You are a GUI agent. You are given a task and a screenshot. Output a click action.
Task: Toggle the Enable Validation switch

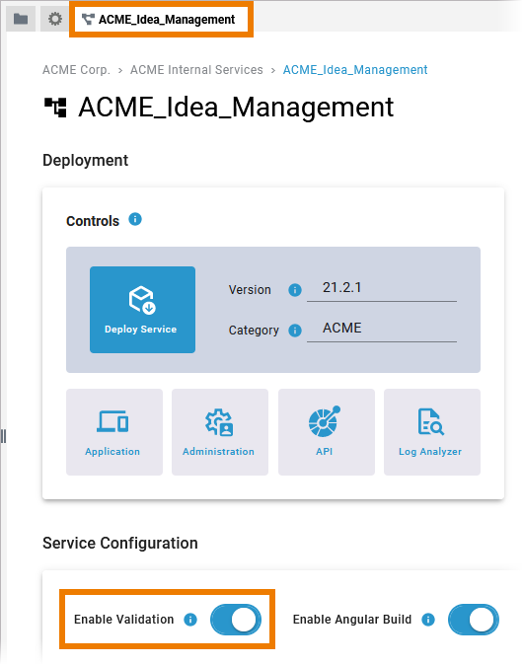[236, 620]
